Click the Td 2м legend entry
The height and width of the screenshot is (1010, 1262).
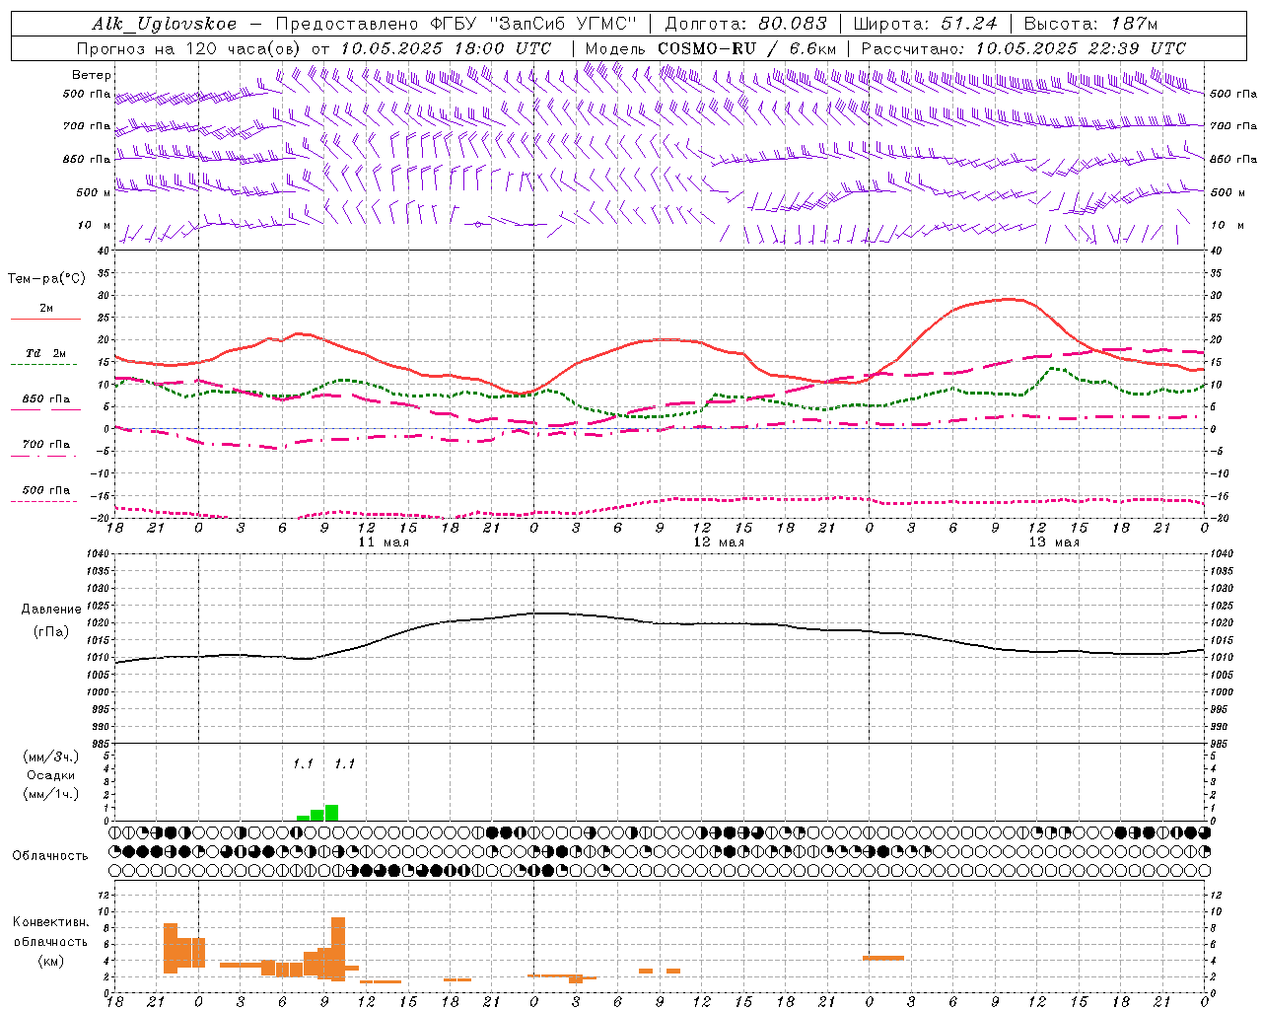click(x=46, y=353)
